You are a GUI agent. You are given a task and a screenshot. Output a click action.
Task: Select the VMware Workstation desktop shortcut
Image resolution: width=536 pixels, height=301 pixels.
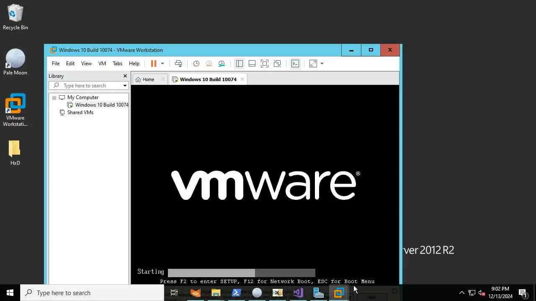[x=15, y=110]
